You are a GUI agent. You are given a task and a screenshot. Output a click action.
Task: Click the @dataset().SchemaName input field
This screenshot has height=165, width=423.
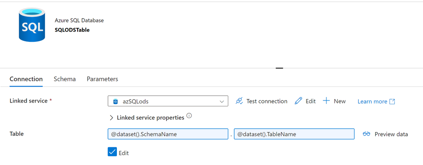pyautogui.click(x=168, y=134)
